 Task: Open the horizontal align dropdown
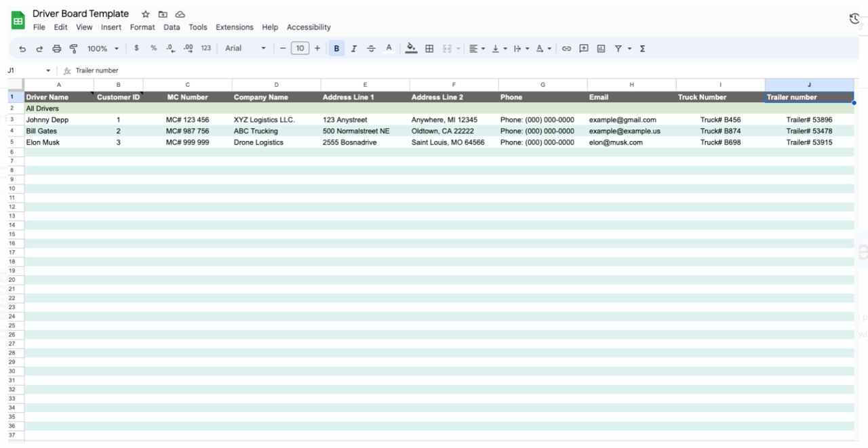pos(477,49)
